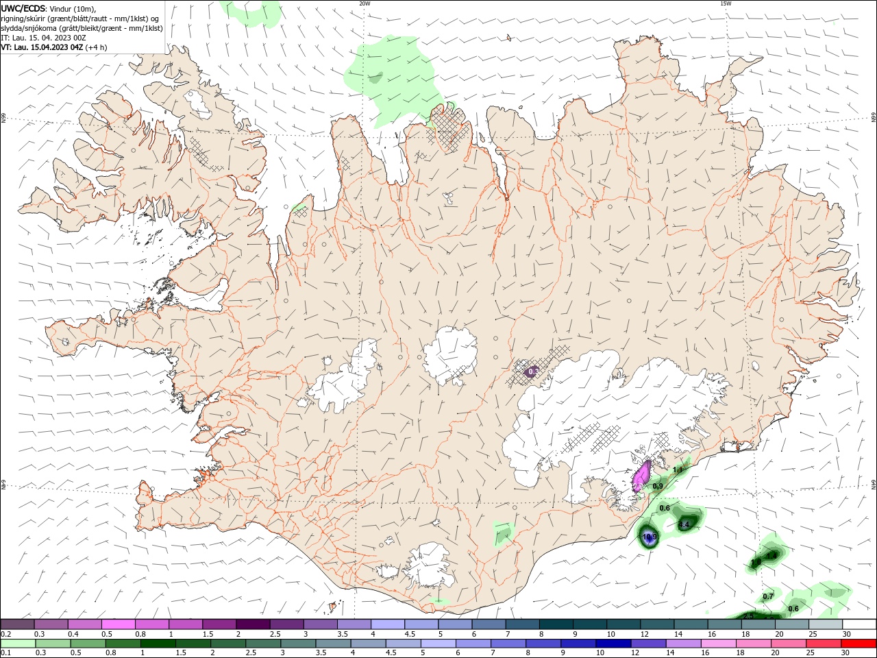The height and width of the screenshot is (658, 877).
Task: Select the white 30 snow legend swatch
Action: pyautogui.click(x=859, y=624)
